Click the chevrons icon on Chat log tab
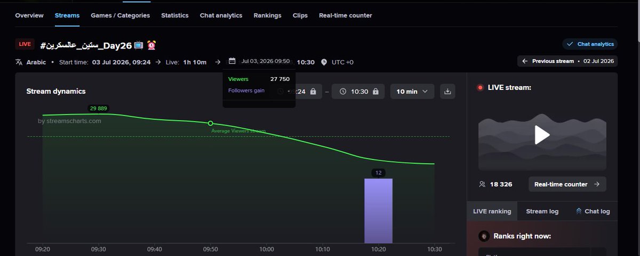This screenshot has width=640, height=256. click(579, 211)
